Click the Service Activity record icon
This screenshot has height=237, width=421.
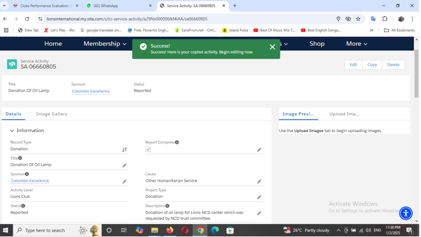(x=12, y=64)
